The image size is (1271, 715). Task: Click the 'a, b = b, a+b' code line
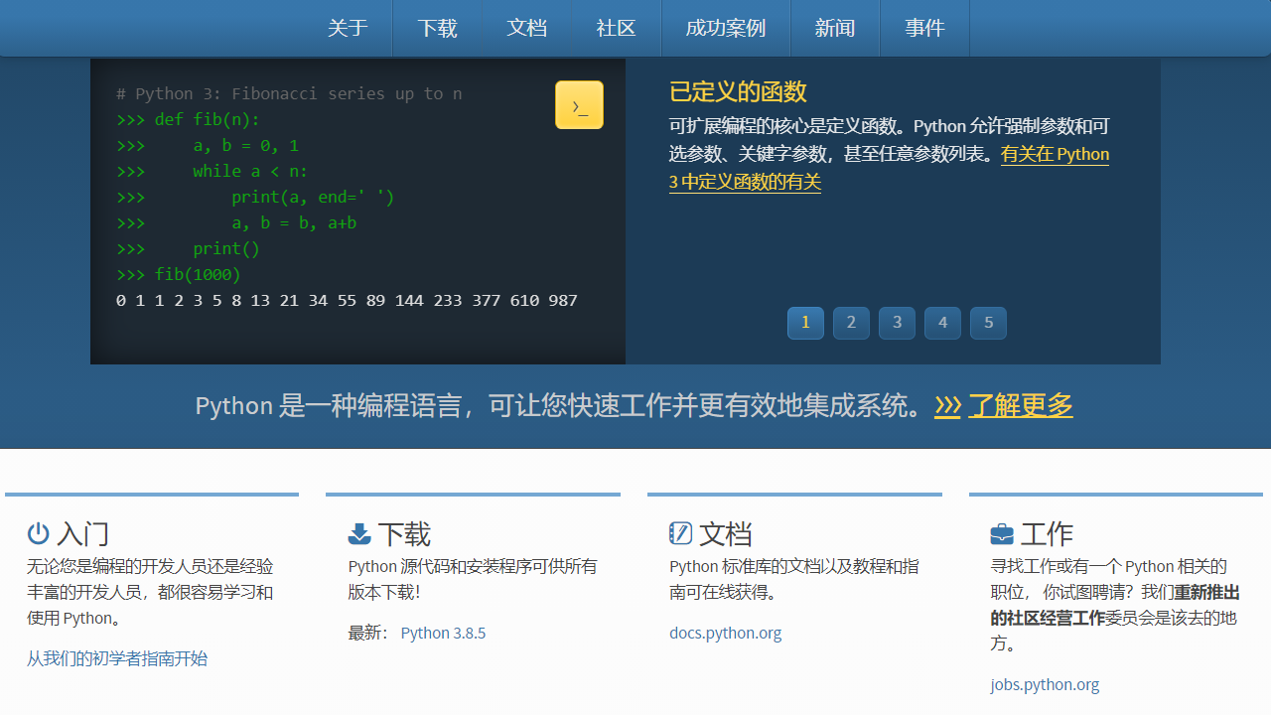point(236,222)
